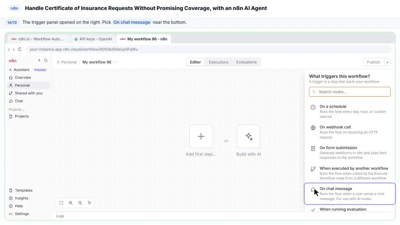Focus the Search nodes input field
The height and width of the screenshot is (225, 400).
(x=350, y=92)
